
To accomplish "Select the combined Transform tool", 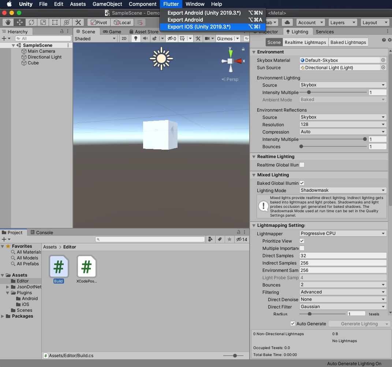I will pos(67,22).
